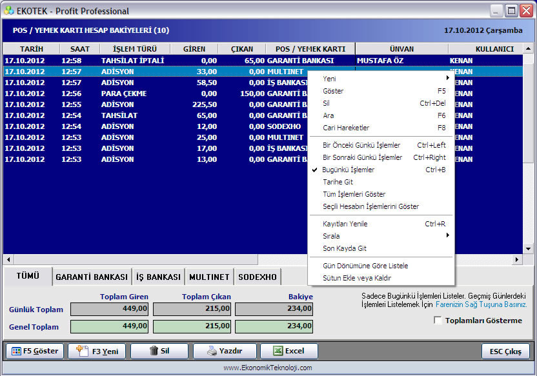Click the printer icon on Yazdır button
Viewport: 537px width, 376px height.
(212, 351)
